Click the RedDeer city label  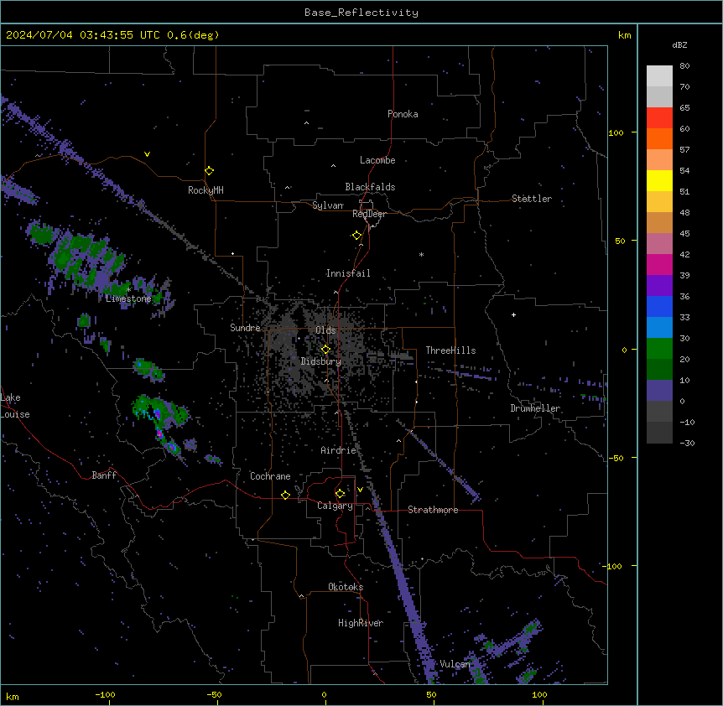369,214
